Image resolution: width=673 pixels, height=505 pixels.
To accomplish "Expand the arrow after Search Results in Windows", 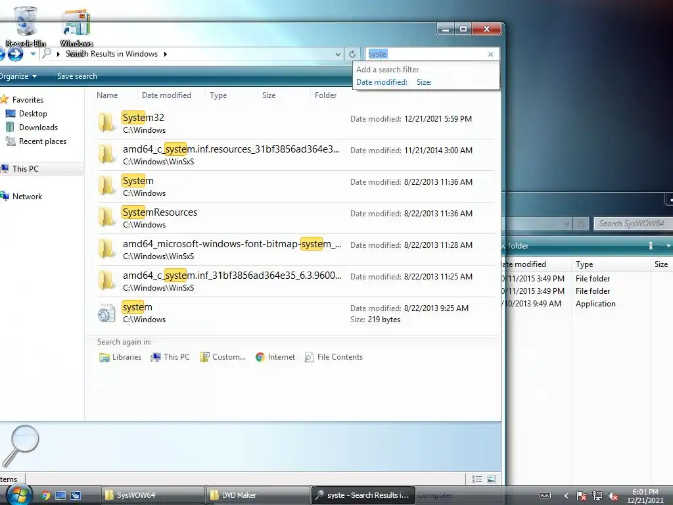I will [165, 54].
